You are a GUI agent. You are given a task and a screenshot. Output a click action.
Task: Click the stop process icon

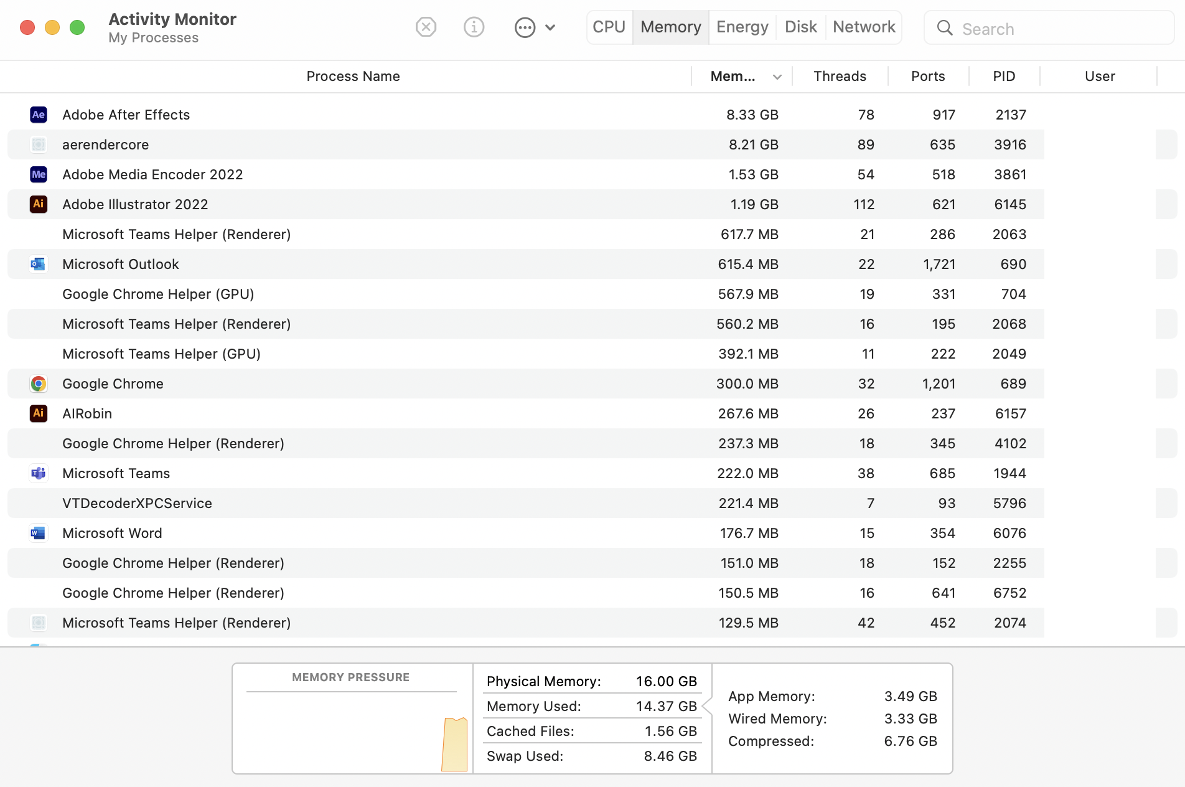pyautogui.click(x=426, y=27)
